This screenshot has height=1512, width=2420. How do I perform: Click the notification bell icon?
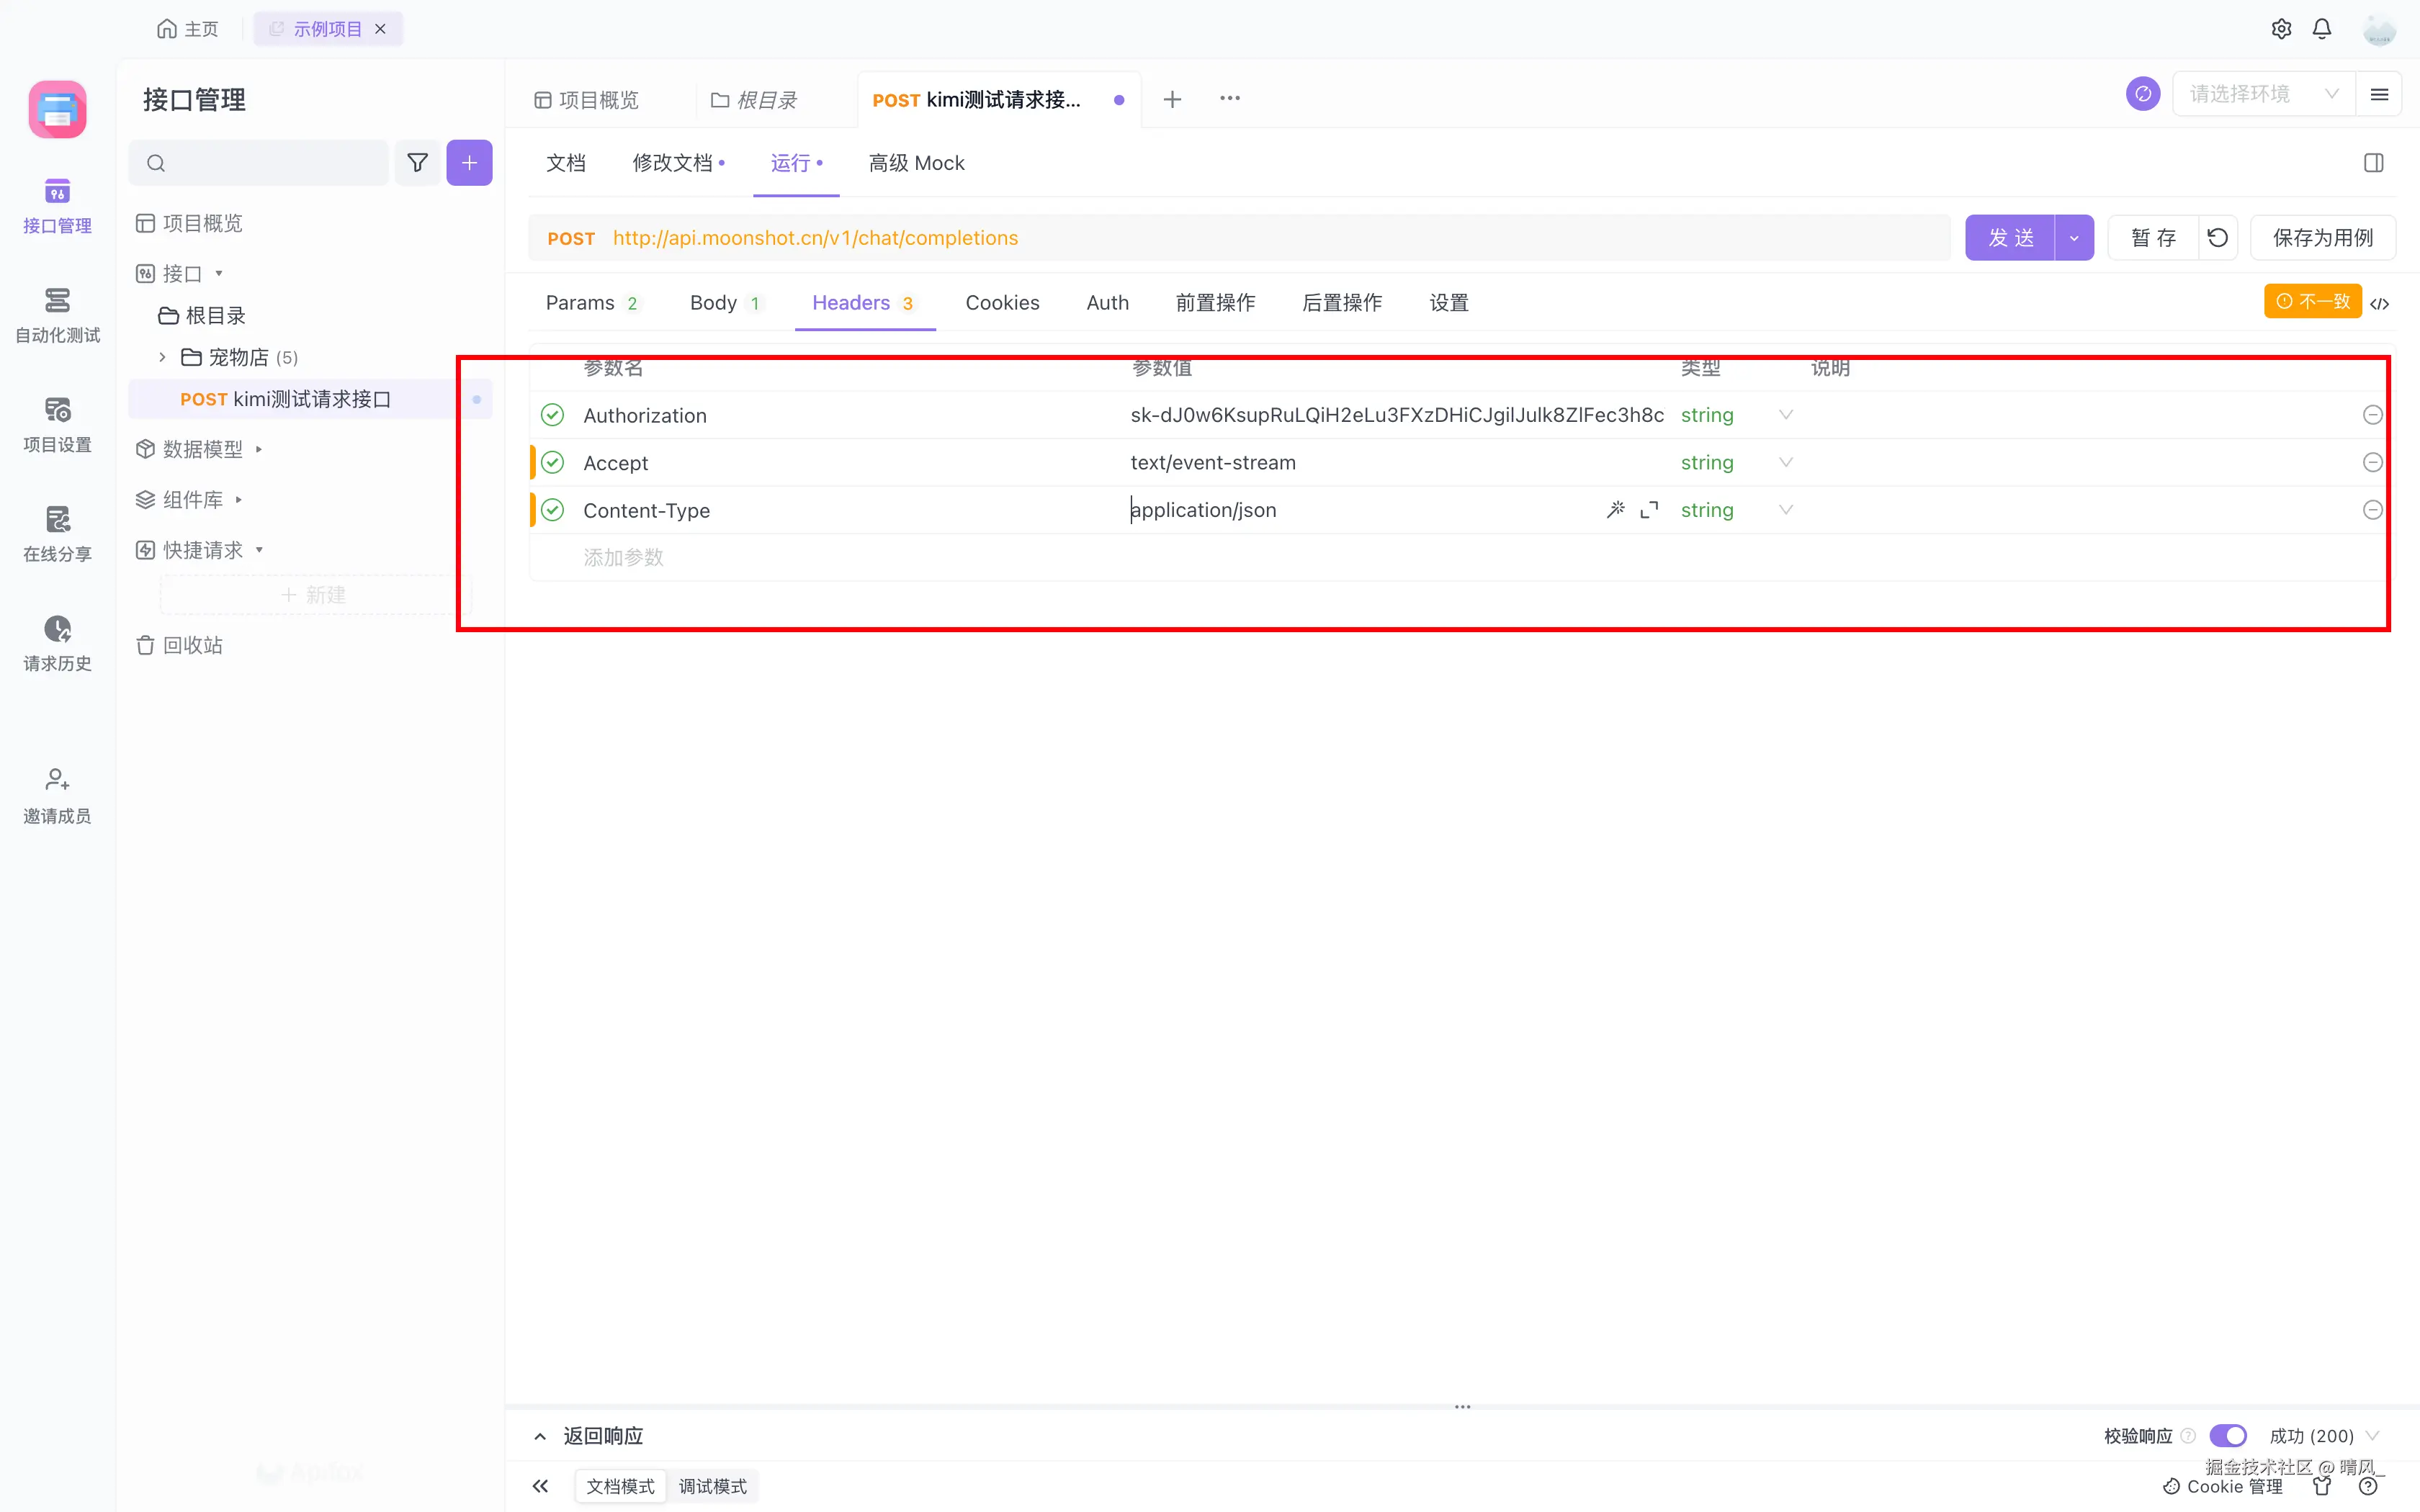2322,29
